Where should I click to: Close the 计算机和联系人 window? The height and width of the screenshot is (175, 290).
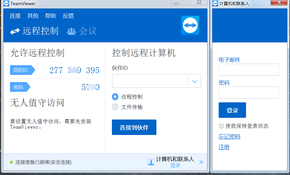click(279, 2)
